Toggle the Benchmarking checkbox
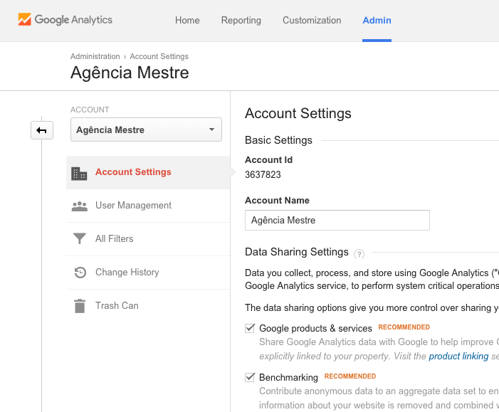 pyautogui.click(x=250, y=377)
